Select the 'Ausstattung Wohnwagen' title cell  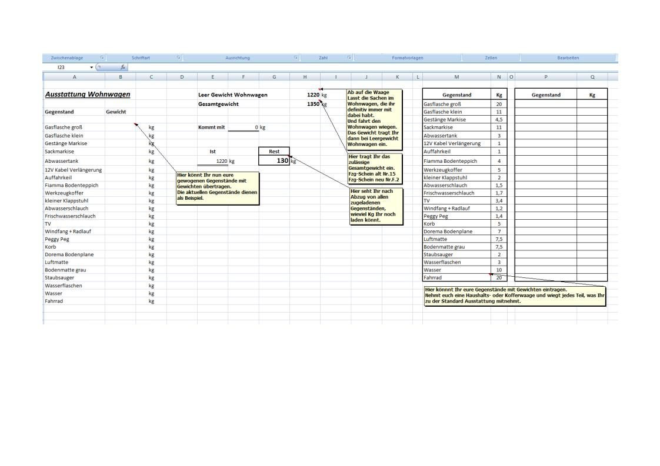[88, 94]
